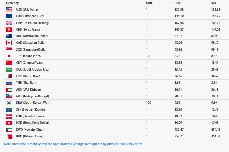Click the CNY (Chinese Yuan) label

(30, 63)
